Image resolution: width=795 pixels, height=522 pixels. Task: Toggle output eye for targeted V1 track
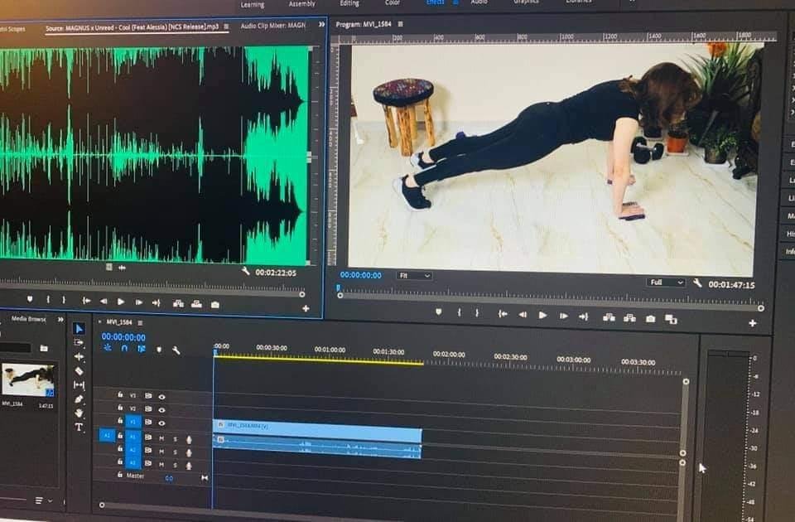pos(161,423)
